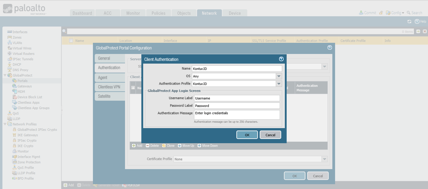The width and height of the screenshot is (428, 189).
Task: Open the Certificate Profile dropdown
Action: (x=324, y=159)
